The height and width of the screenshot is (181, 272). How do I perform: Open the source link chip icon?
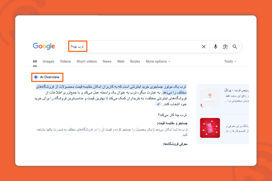pyautogui.click(x=158, y=104)
